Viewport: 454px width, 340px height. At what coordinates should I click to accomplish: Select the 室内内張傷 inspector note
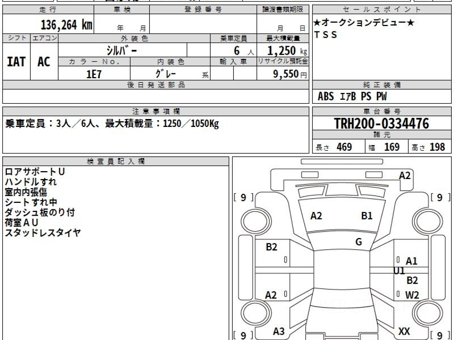(x=26, y=192)
